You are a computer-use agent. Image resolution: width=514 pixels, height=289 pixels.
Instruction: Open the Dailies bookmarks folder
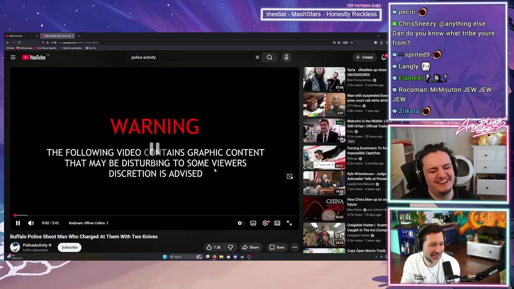10,48
